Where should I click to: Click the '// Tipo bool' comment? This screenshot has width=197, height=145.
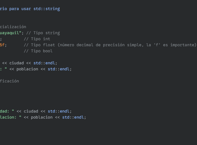[x=38, y=51]
